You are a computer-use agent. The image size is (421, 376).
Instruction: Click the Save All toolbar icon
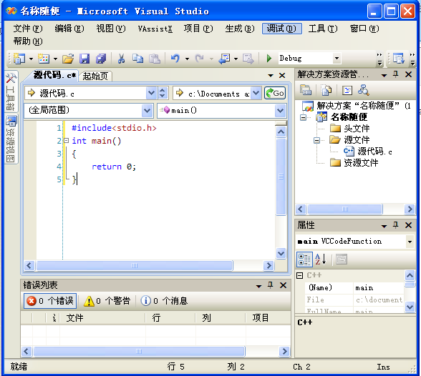[x=101, y=59]
